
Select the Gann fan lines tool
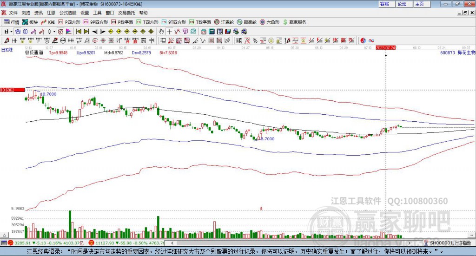171,40
